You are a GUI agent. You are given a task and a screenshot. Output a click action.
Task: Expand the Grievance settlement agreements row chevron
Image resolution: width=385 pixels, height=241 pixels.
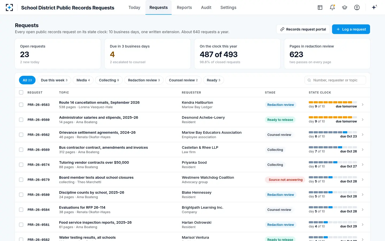click(x=363, y=135)
